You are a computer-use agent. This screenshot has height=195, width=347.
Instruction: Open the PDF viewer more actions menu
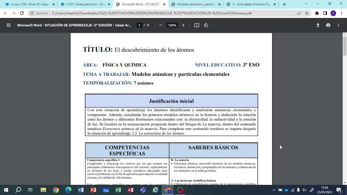(338, 25)
